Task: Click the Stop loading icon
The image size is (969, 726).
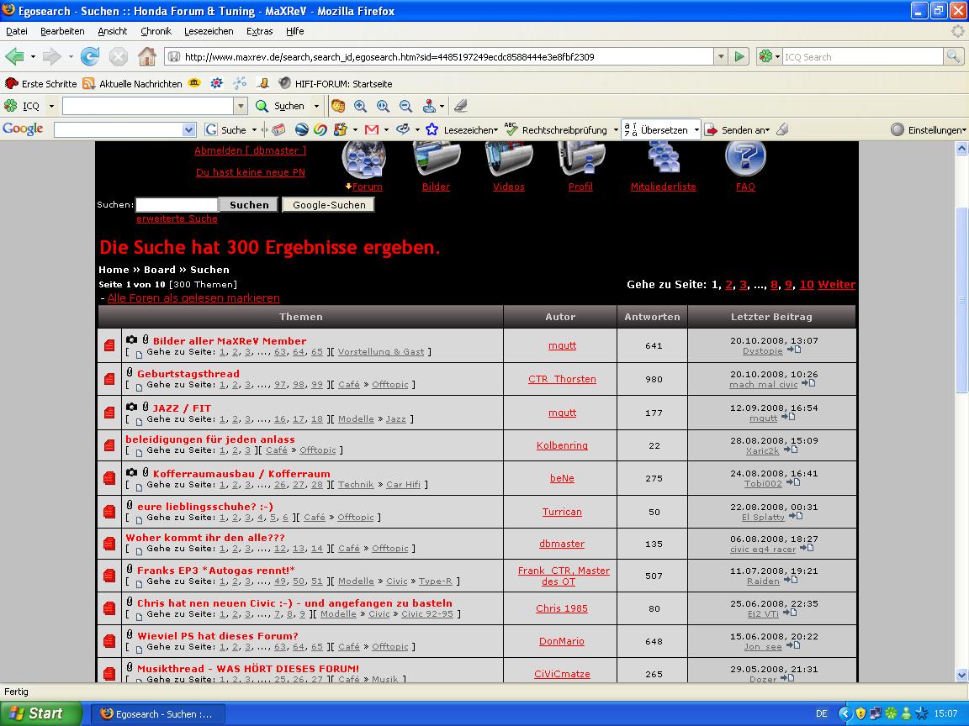Action: [118, 57]
